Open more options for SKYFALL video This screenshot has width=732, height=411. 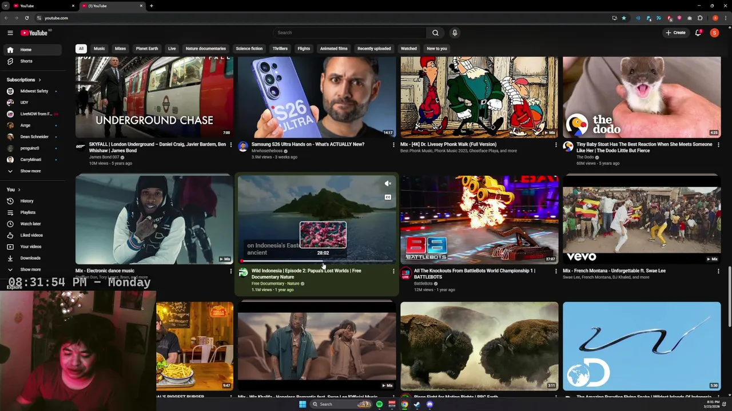(x=231, y=144)
